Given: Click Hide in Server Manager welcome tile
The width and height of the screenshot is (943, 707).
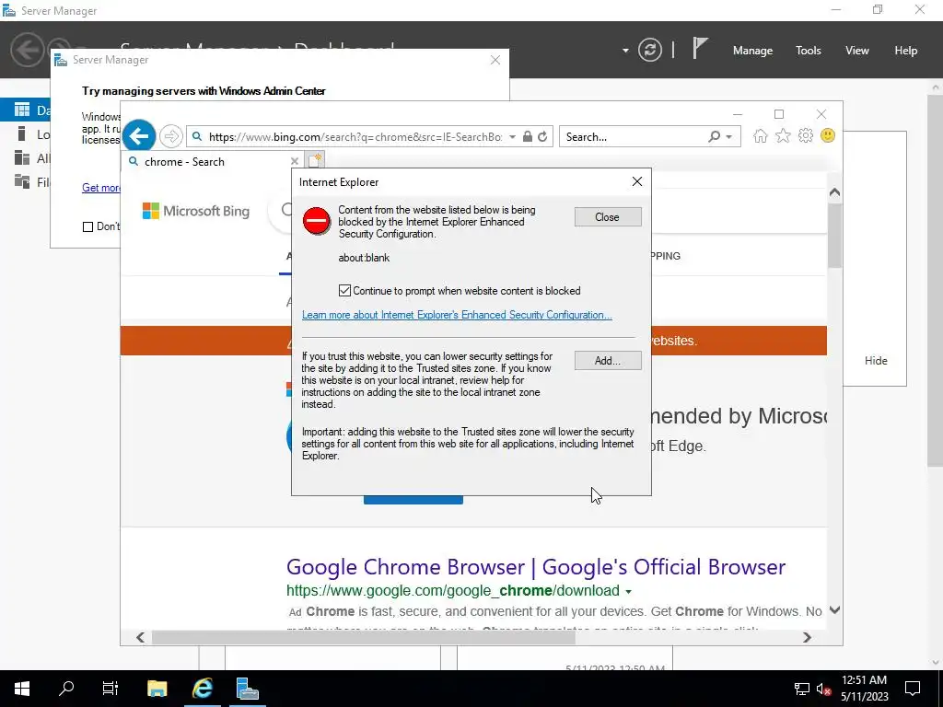Looking at the screenshot, I should click(876, 361).
